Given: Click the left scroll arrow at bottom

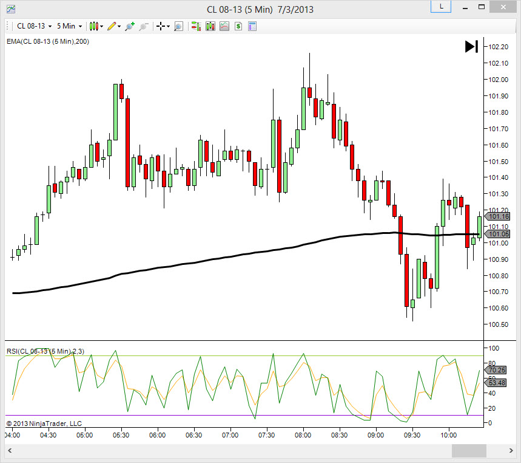Looking at the screenshot, I should (10, 451).
